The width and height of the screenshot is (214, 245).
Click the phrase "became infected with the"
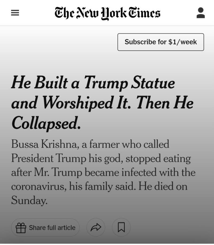click(x=140, y=172)
